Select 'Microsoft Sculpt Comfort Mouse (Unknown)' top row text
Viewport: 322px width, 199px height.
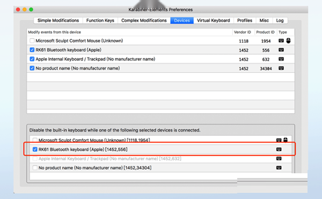pyautogui.click(x=79, y=41)
